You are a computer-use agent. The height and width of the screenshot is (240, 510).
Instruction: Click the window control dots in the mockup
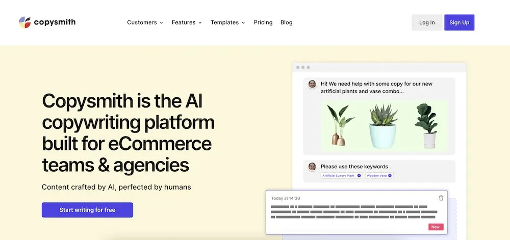point(302,67)
